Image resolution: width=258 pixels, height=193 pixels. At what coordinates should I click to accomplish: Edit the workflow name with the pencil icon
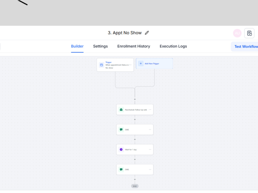(x=147, y=33)
